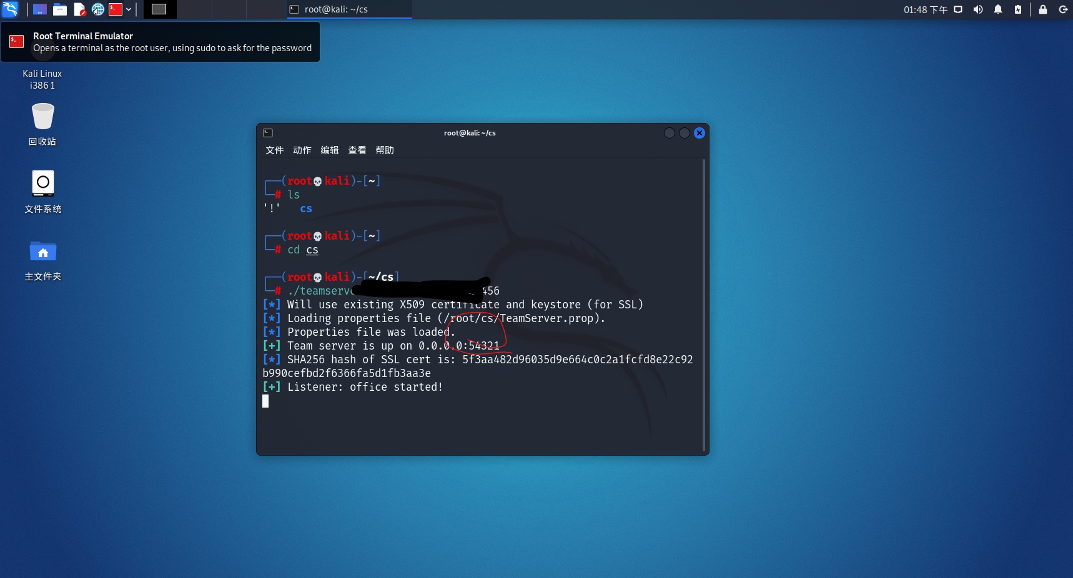Maximize the terminal window
The image size is (1073, 578).
click(x=685, y=133)
